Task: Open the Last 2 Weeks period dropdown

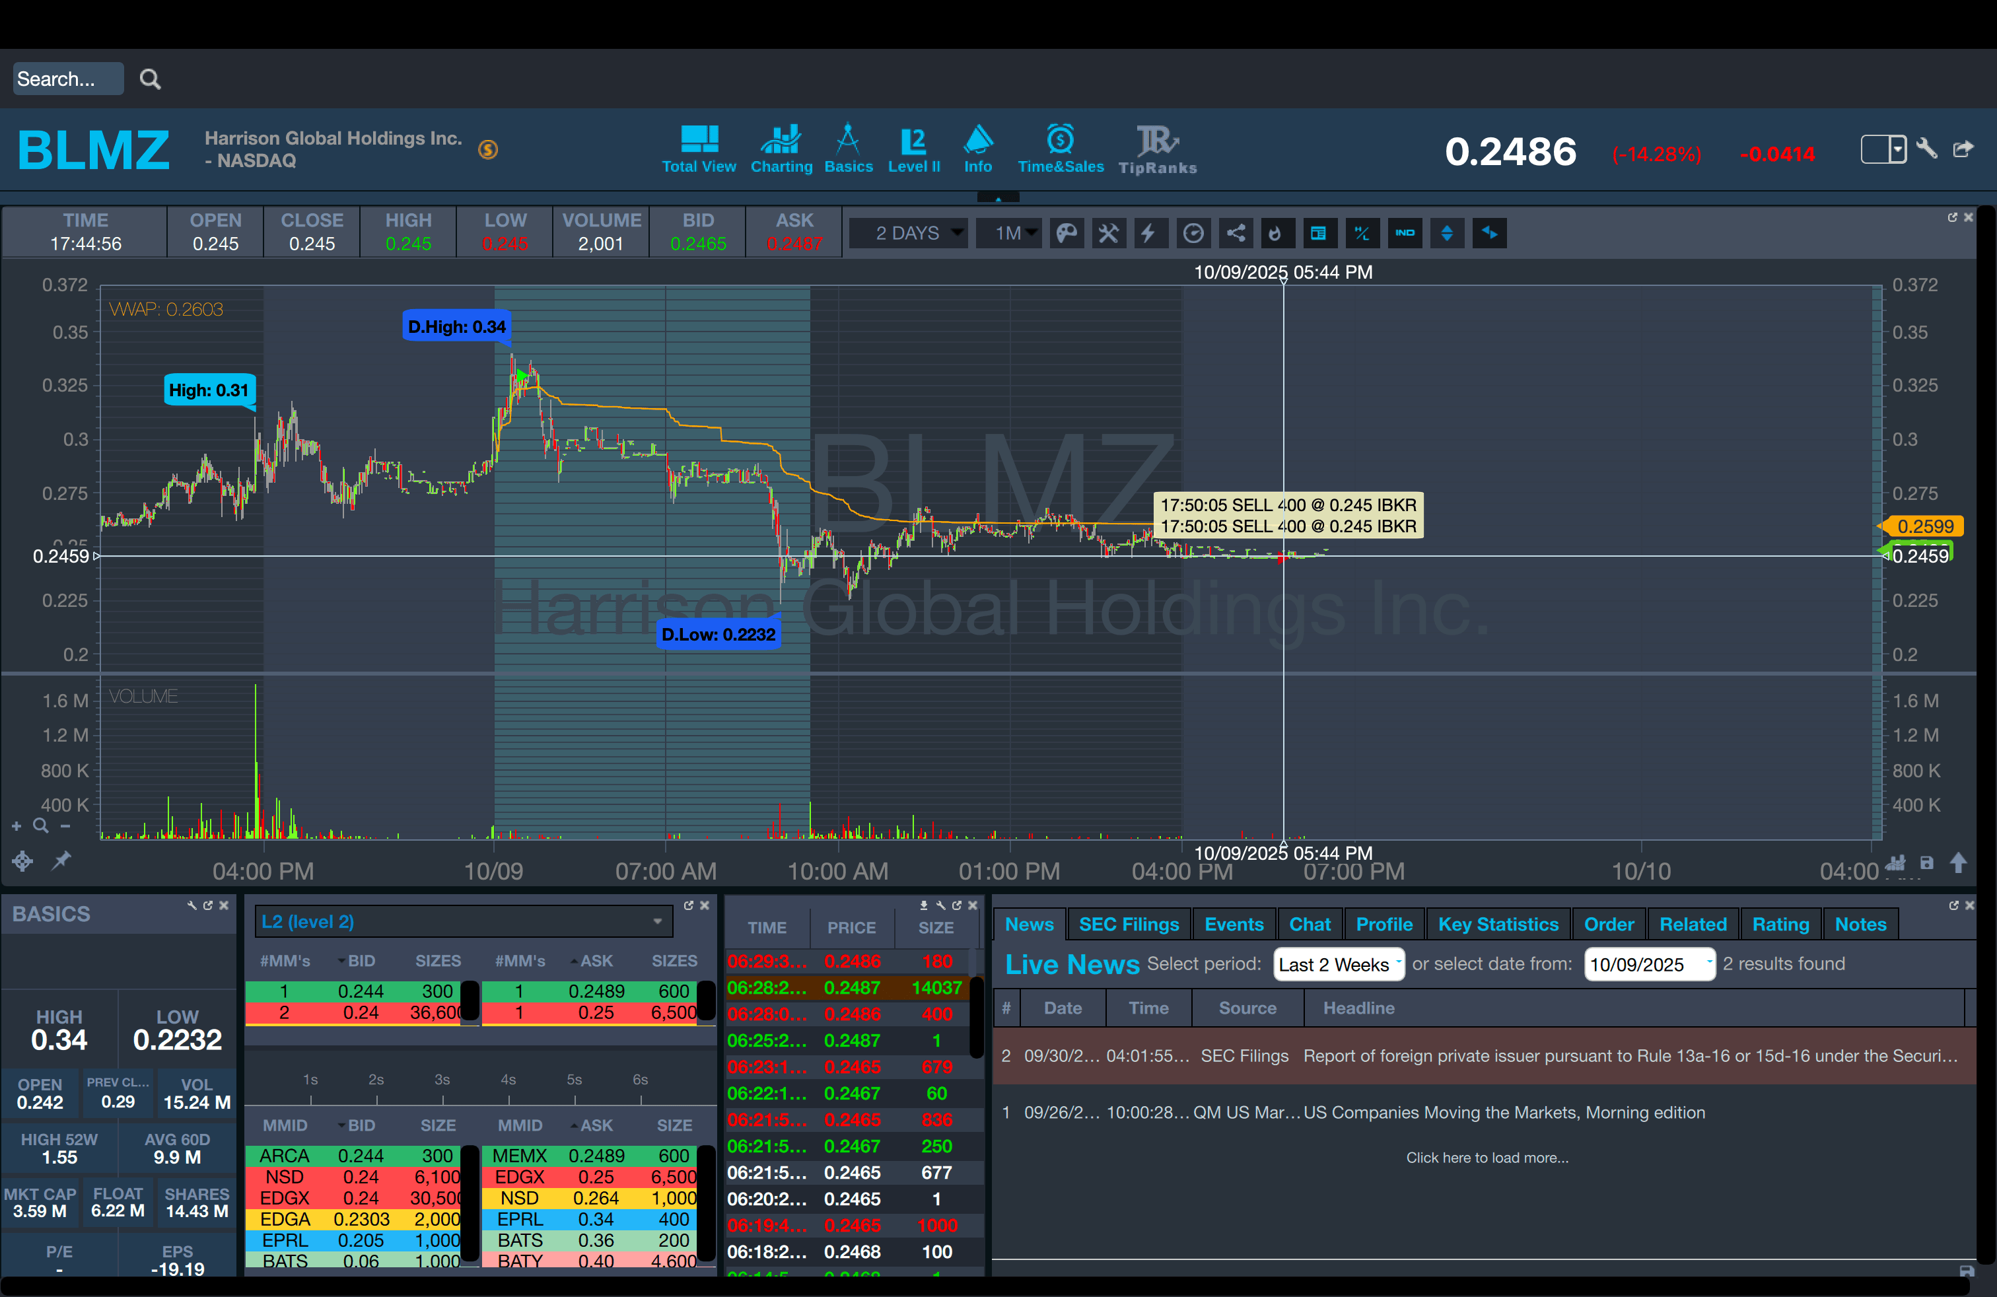Action: click(1339, 965)
